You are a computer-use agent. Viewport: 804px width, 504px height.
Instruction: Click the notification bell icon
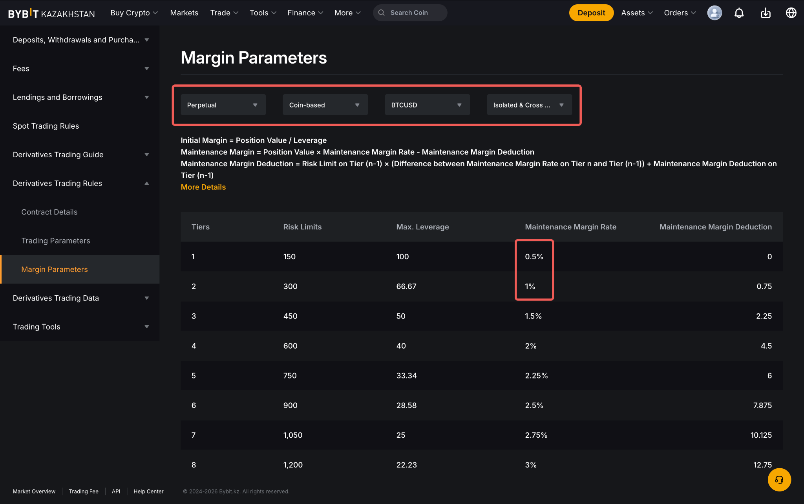pyautogui.click(x=739, y=13)
